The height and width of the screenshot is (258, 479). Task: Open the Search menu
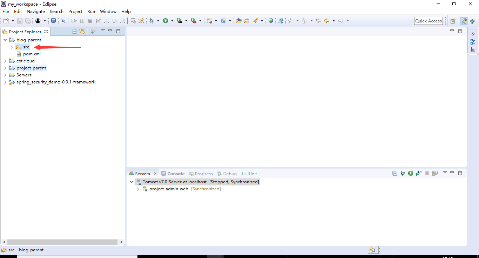(56, 11)
